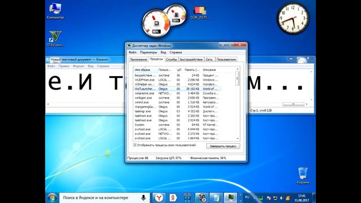The height and width of the screenshot is (203, 361).
Task: Click the small memory meter gadget
Action: coord(176,15)
